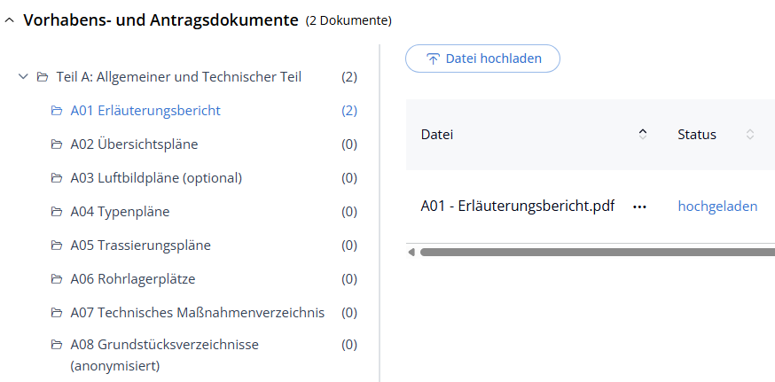Collapse the Teil A tree node
The height and width of the screenshot is (382, 775).
(x=23, y=77)
